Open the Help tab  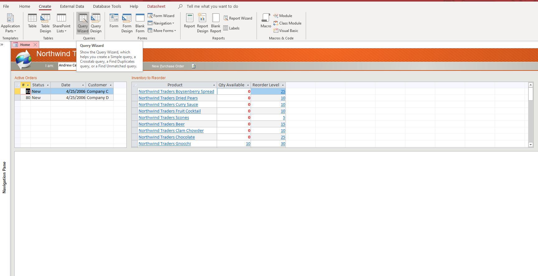134,6
